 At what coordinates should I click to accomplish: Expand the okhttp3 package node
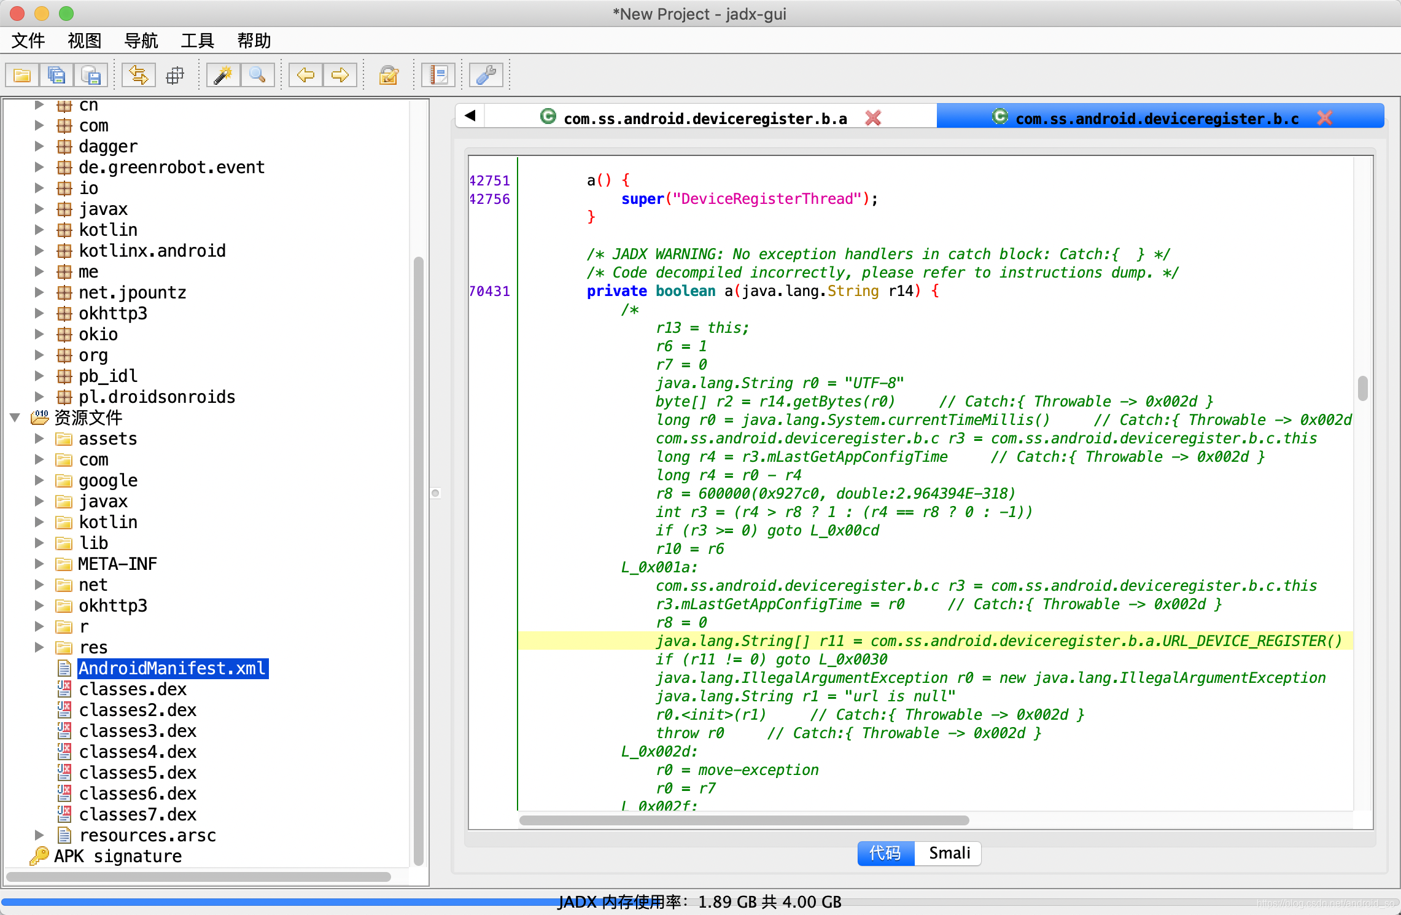[39, 313]
